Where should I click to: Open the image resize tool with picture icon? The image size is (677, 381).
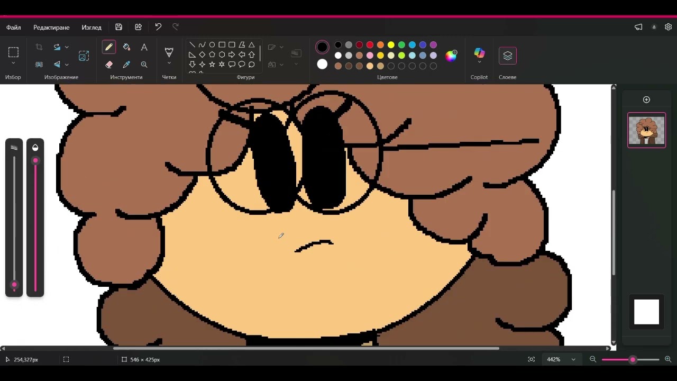84,56
